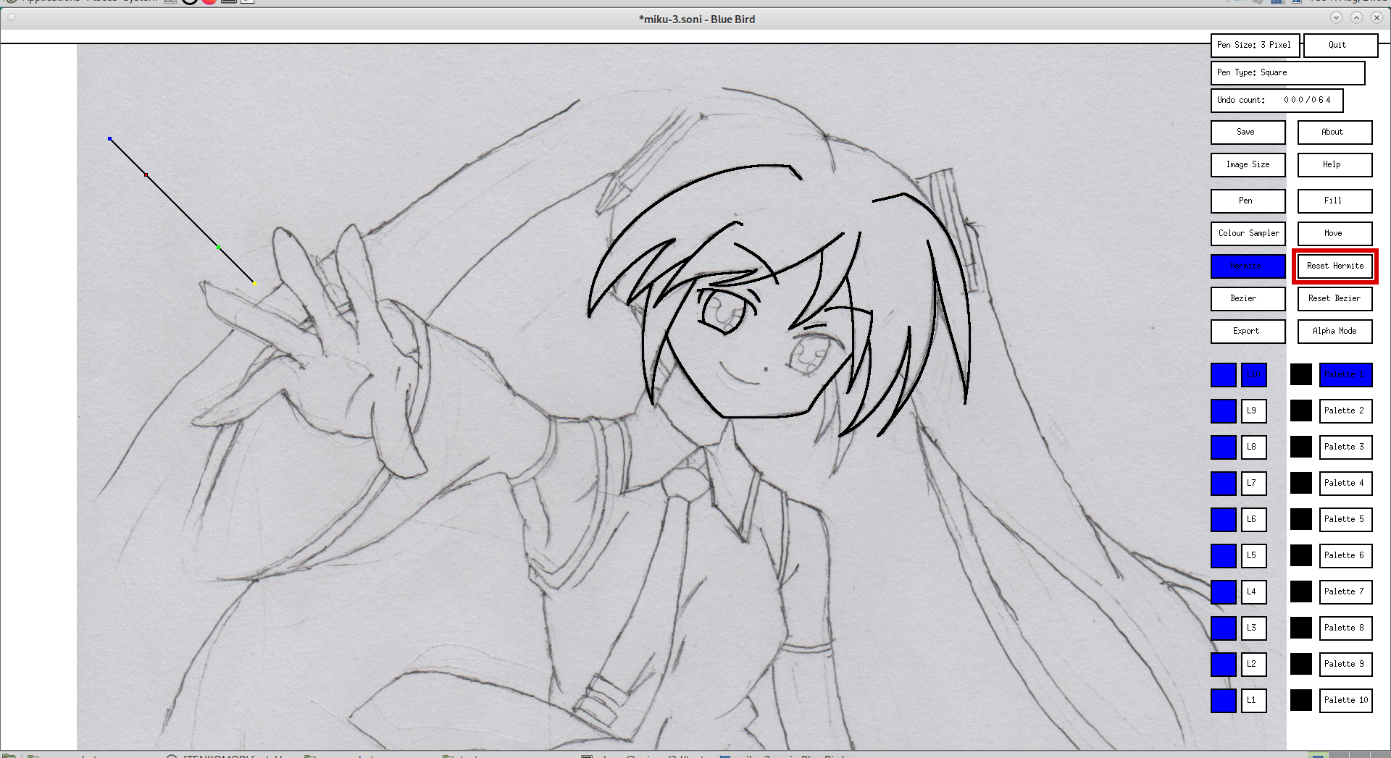Viewport: 1391px width, 758px height.
Task: Select the Fill tool
Action: point(1334,201)
